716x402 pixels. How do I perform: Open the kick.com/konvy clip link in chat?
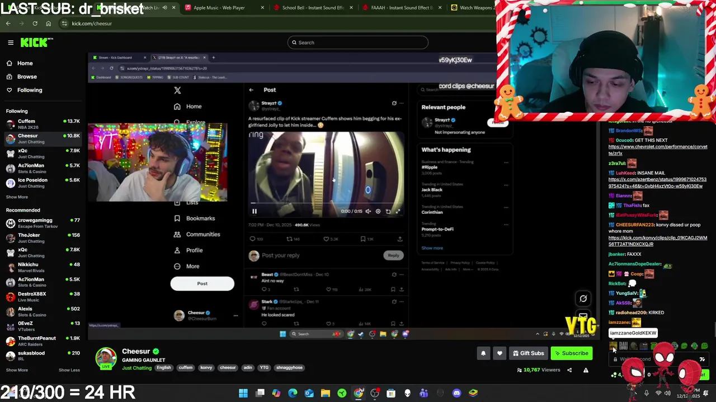pos(657,241)
